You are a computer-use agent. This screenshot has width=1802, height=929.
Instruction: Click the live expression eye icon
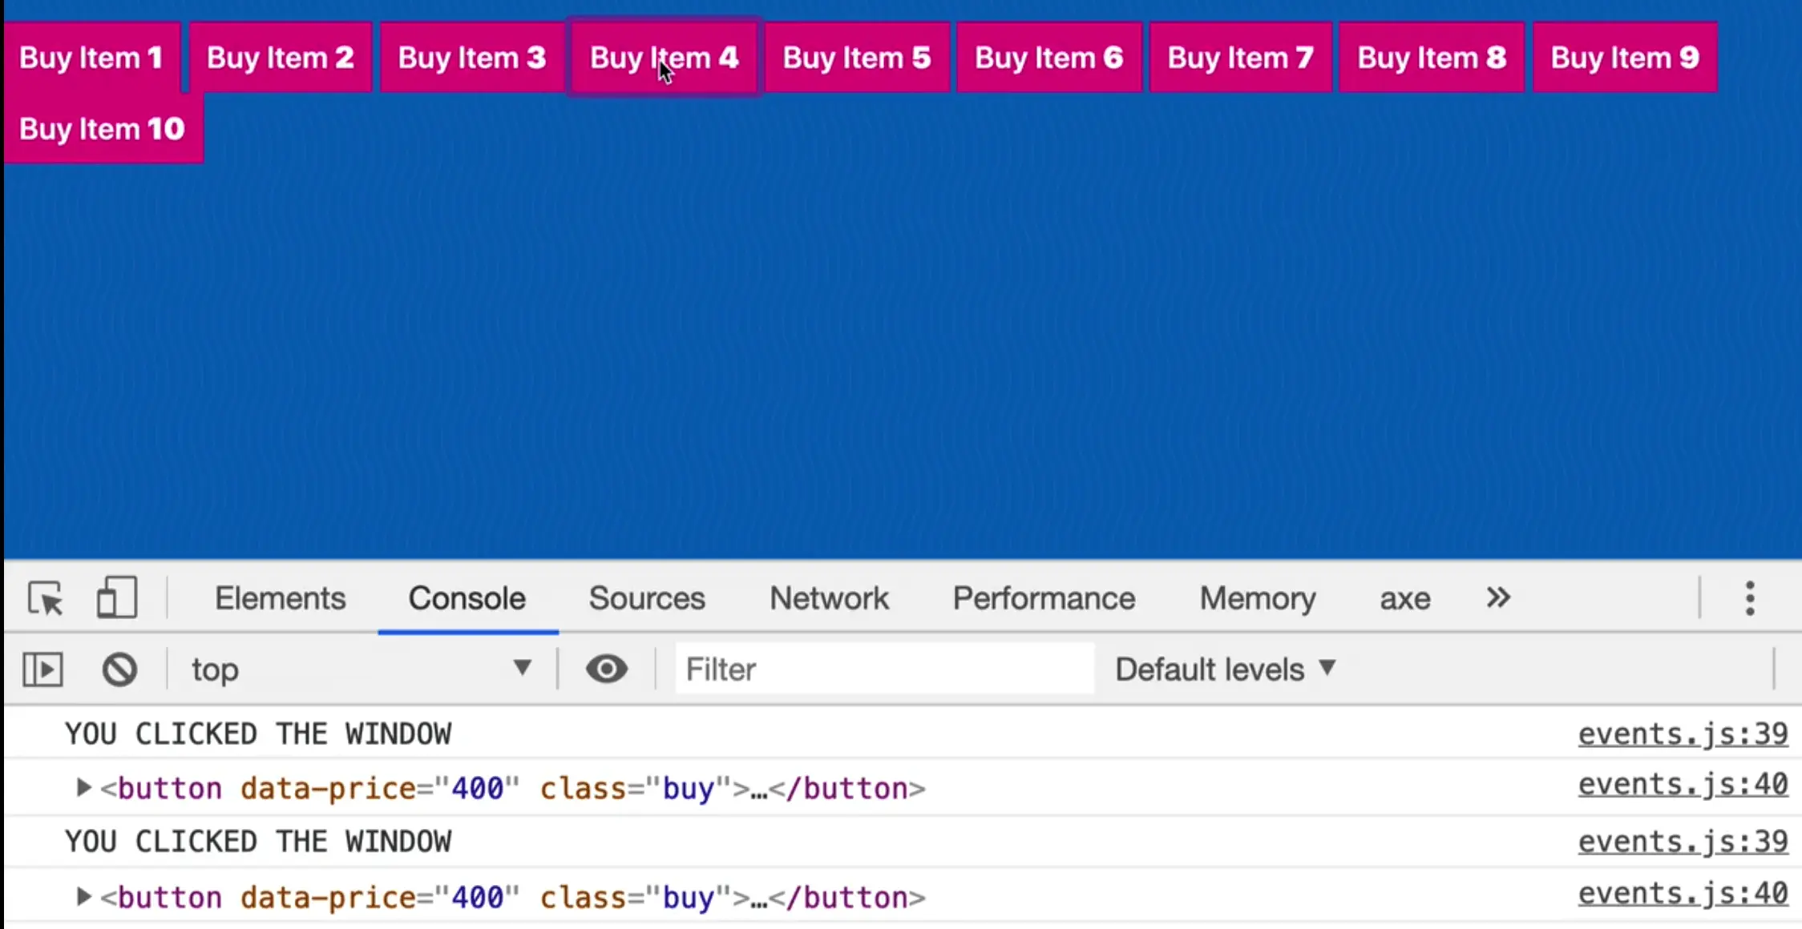(606, 669)
